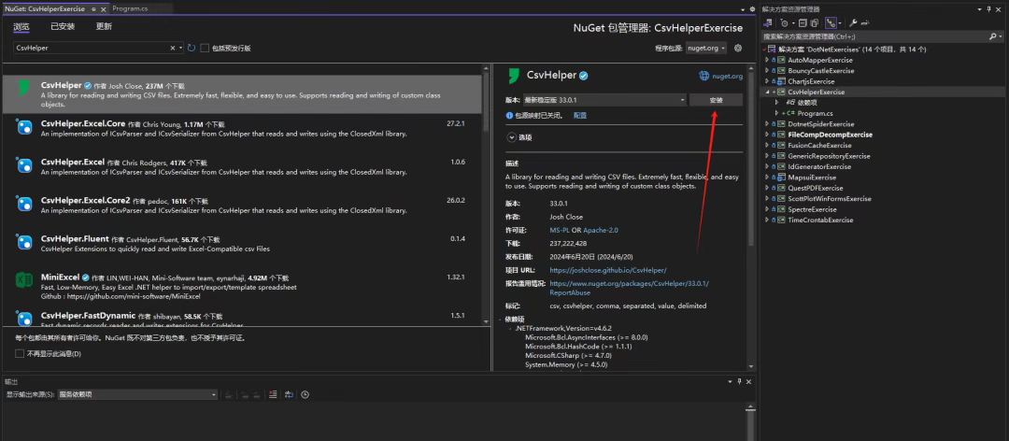Click the nuget.org globe icon
Viewport: 1009px width, 441px height.
coord(704,76)
